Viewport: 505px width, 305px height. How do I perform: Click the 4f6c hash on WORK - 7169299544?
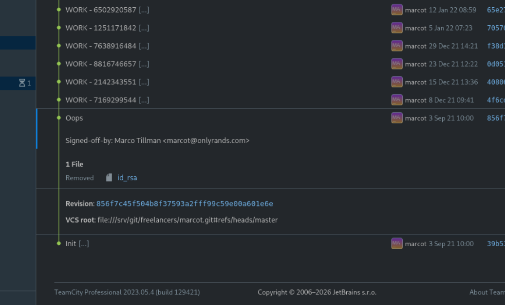[x=495, y=100]
